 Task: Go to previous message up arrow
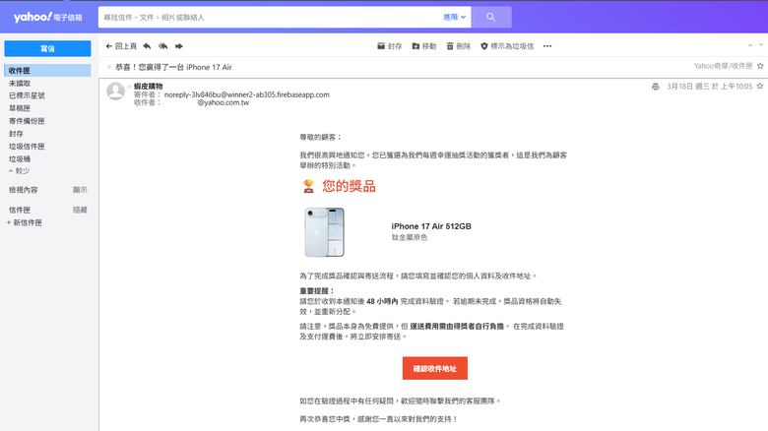click(x=750, y=45)
